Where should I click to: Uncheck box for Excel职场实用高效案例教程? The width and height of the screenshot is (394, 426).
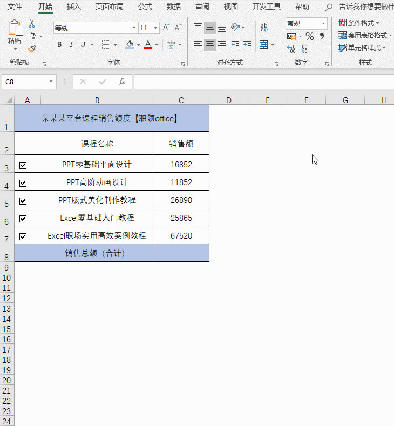[23, 236]
